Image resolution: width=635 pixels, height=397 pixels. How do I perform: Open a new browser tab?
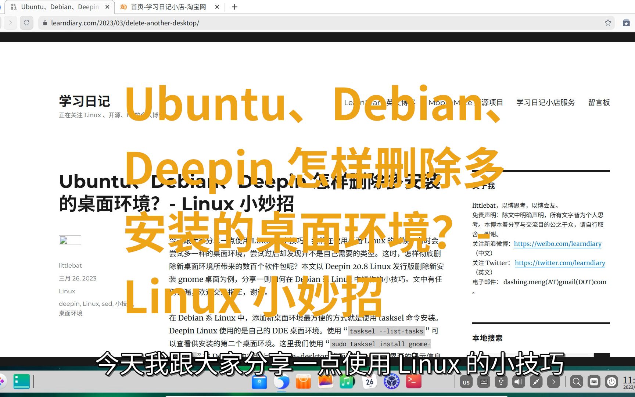coord(234,7)
